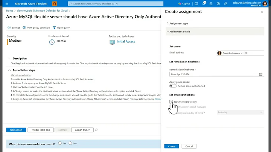Click the search resources box
This screenshot has height=152, width=271.
(x=116, y=4)
